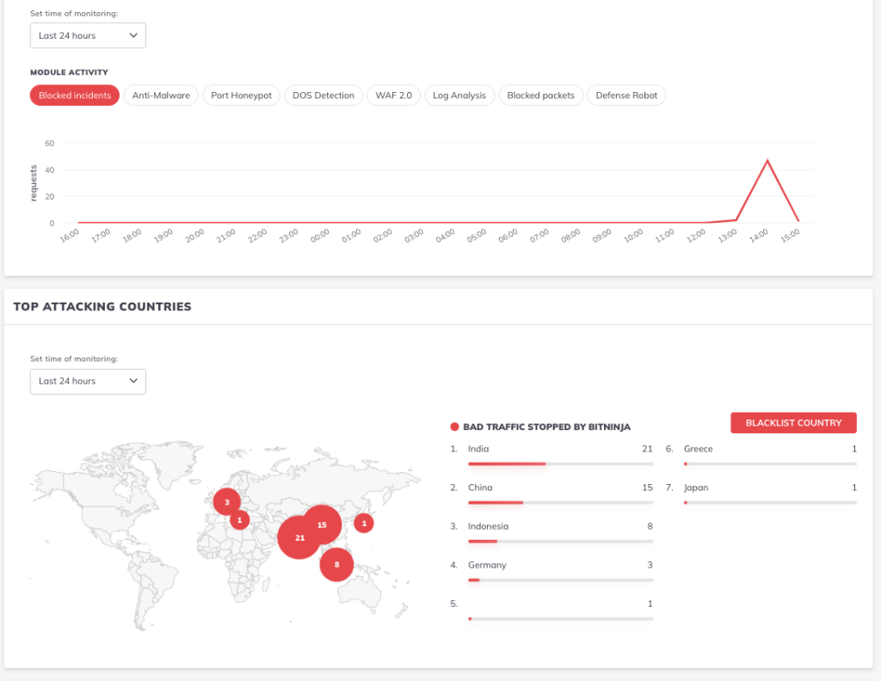Expand the monitoring time selector under Top Attacking Countries
The image size is (881, 681).
(x=88, y=381)
